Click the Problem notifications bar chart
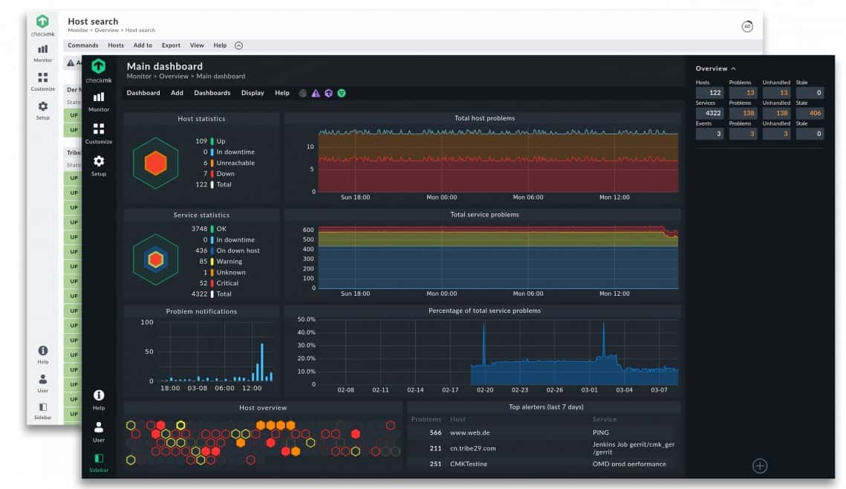 (217, 352)
